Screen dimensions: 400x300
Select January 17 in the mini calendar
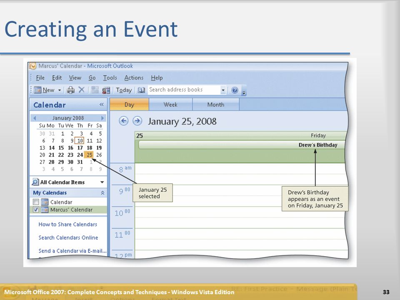(80, 147)
